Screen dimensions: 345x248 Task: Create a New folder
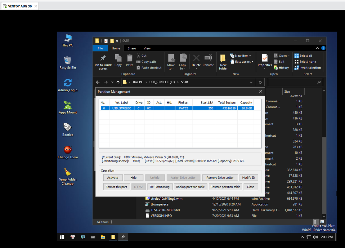click(x=223, y=62)
